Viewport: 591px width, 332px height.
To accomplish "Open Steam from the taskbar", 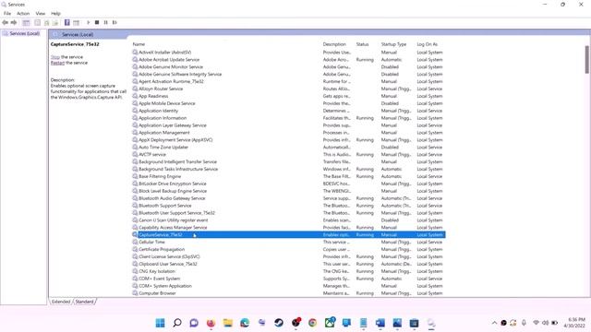I will pyautogui.click(x=279, y=323).
